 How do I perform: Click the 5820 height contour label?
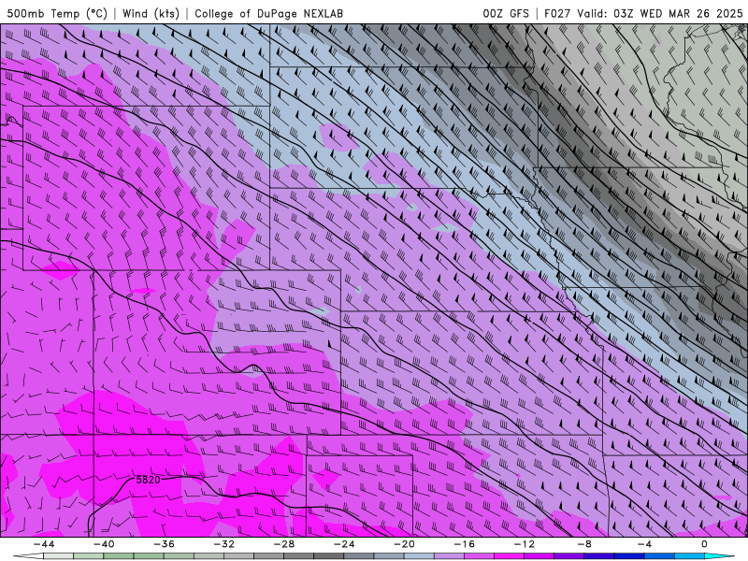pyautogui.click(x=149, y=480)
